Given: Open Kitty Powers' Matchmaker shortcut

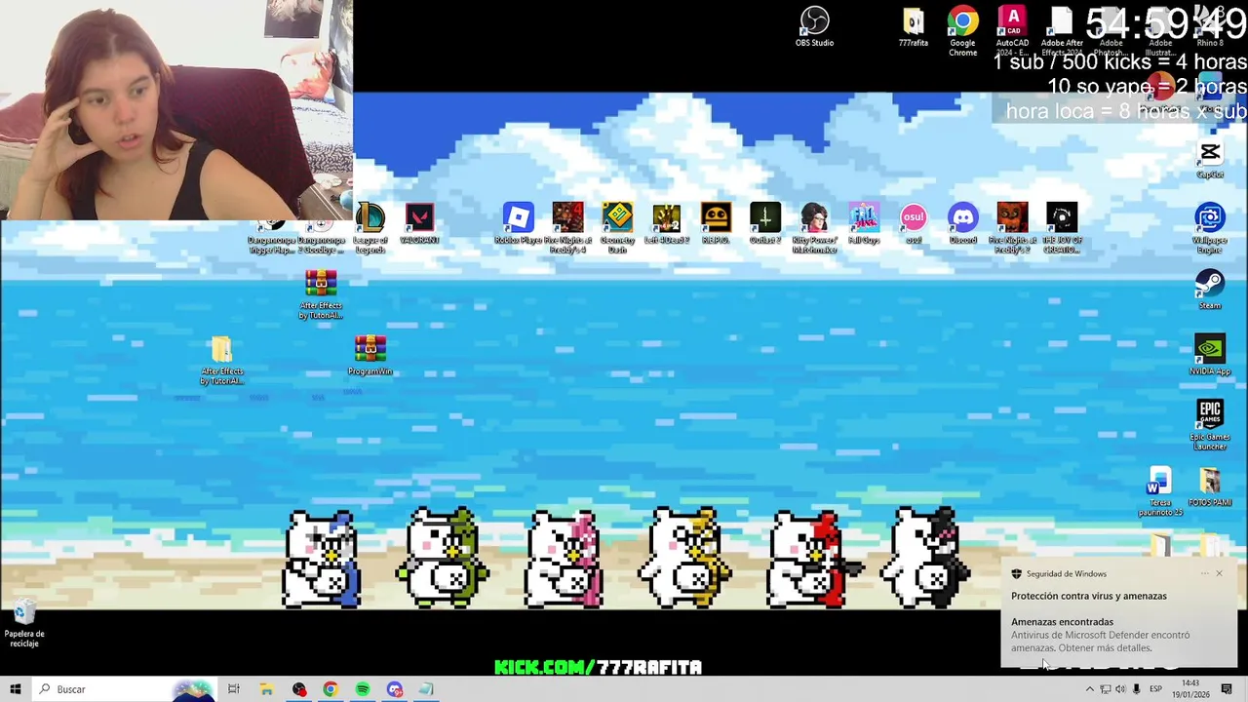Looking at the screenshot, I should (814, 227).
